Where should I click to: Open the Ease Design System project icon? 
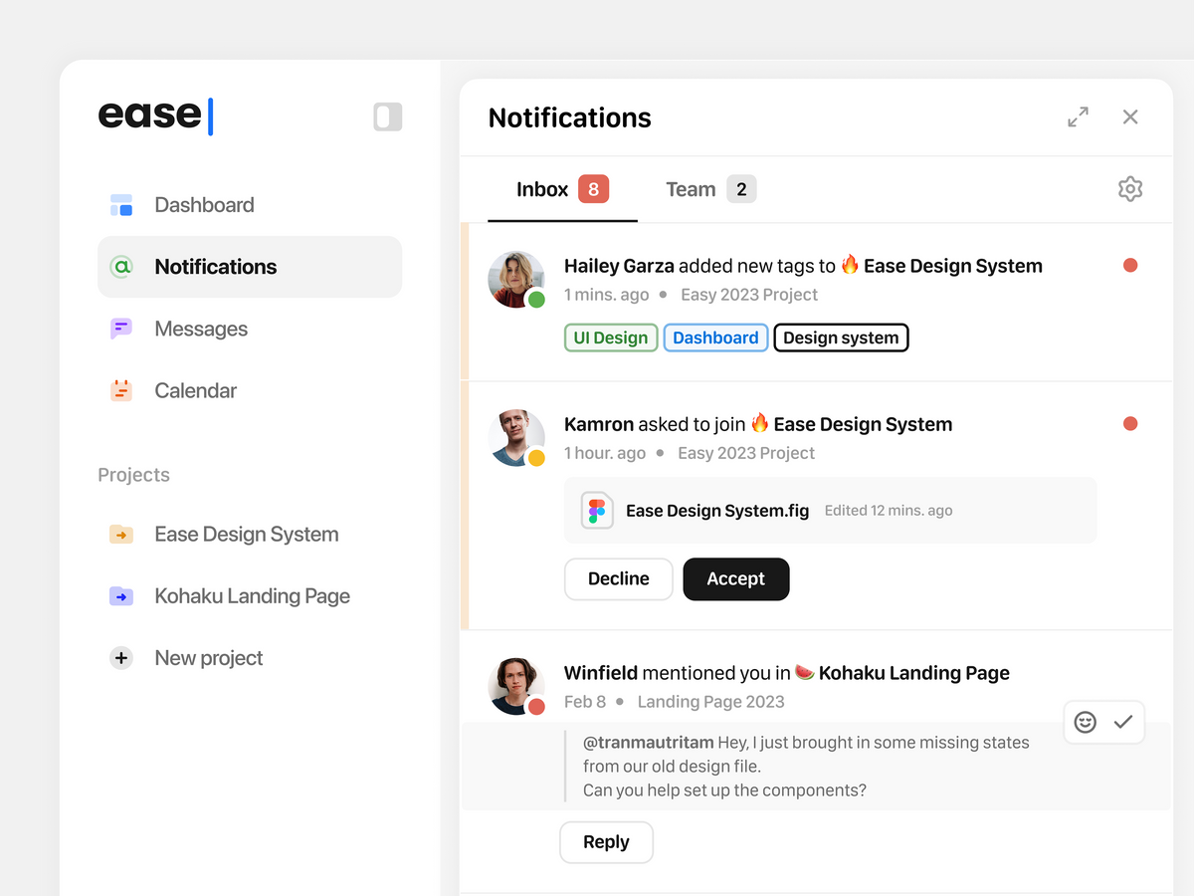(x=120, y=535)
